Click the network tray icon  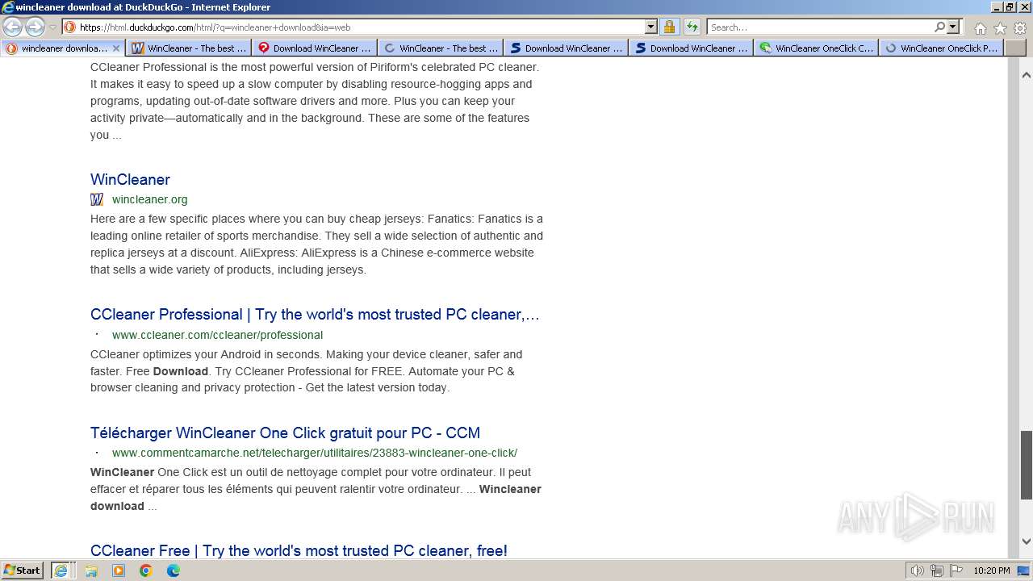coord(937,571)
